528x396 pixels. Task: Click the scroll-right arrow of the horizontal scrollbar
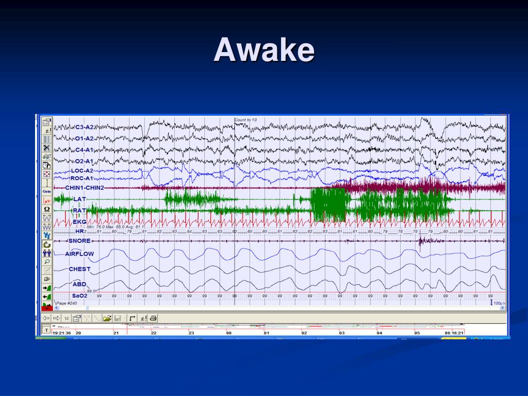pyautogui.click(x=503, y=308)
